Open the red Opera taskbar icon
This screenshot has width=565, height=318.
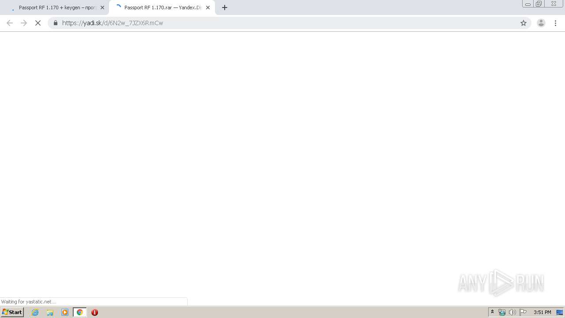click(x=94, y=312)
